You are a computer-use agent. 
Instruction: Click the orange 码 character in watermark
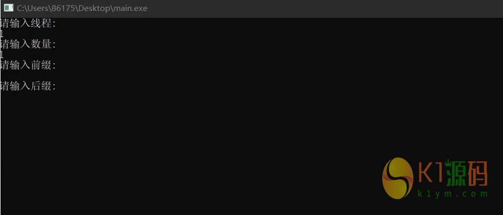(x=479, y=174)
